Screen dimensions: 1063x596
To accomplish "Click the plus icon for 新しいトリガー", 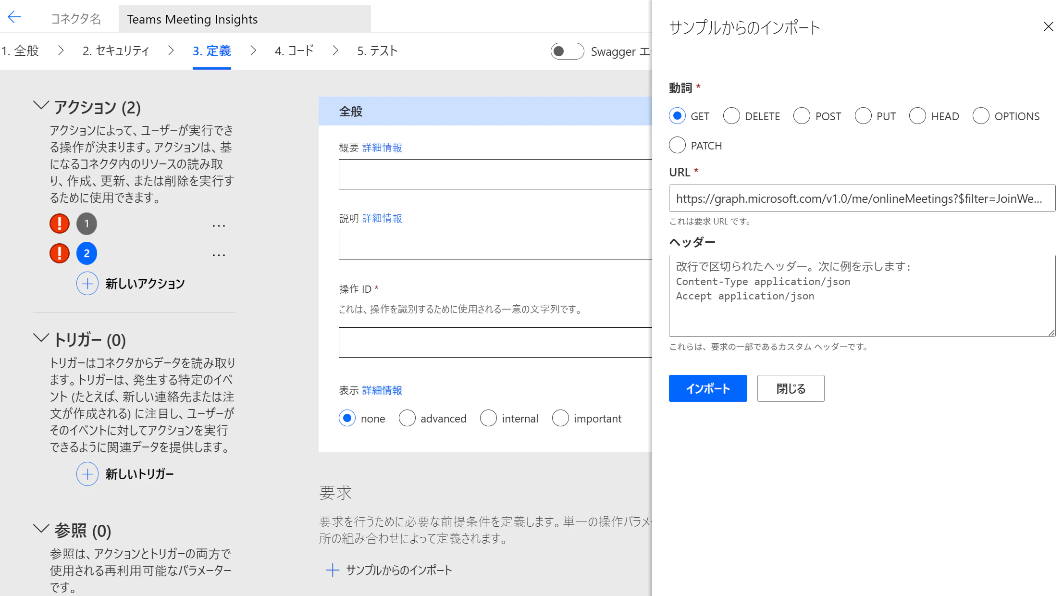I will [87, 474].
